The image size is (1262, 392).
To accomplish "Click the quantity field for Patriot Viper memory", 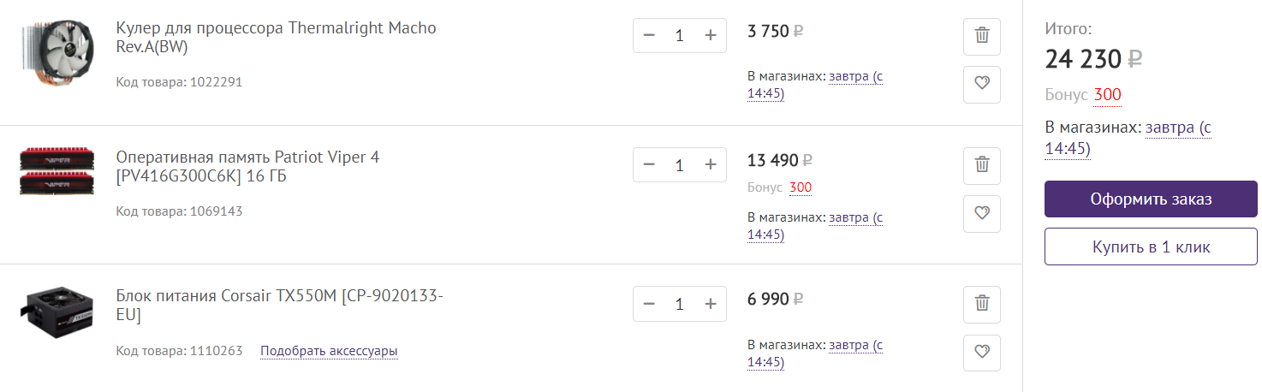I will (x=680, y=165).
